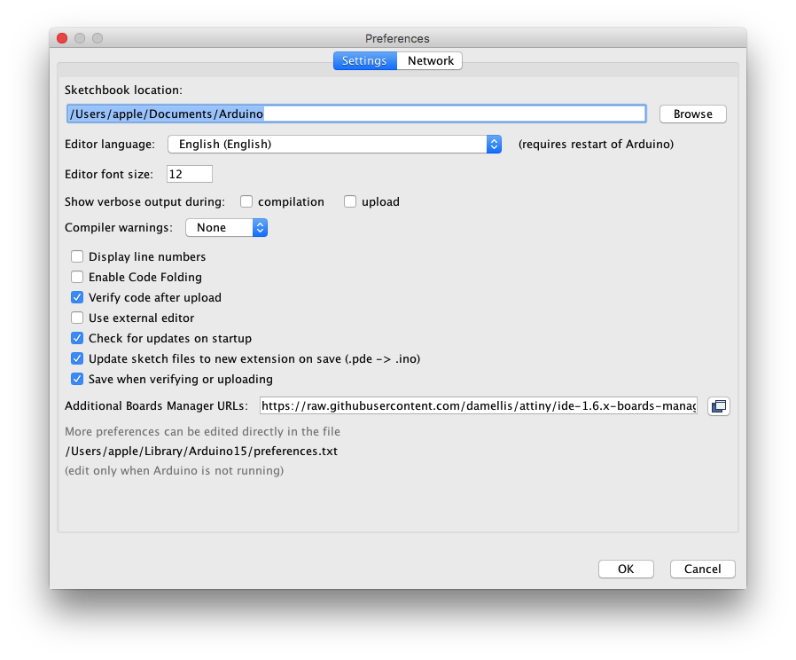Enable verbose output during compilation
796x660 pixels.
(246, 201)
